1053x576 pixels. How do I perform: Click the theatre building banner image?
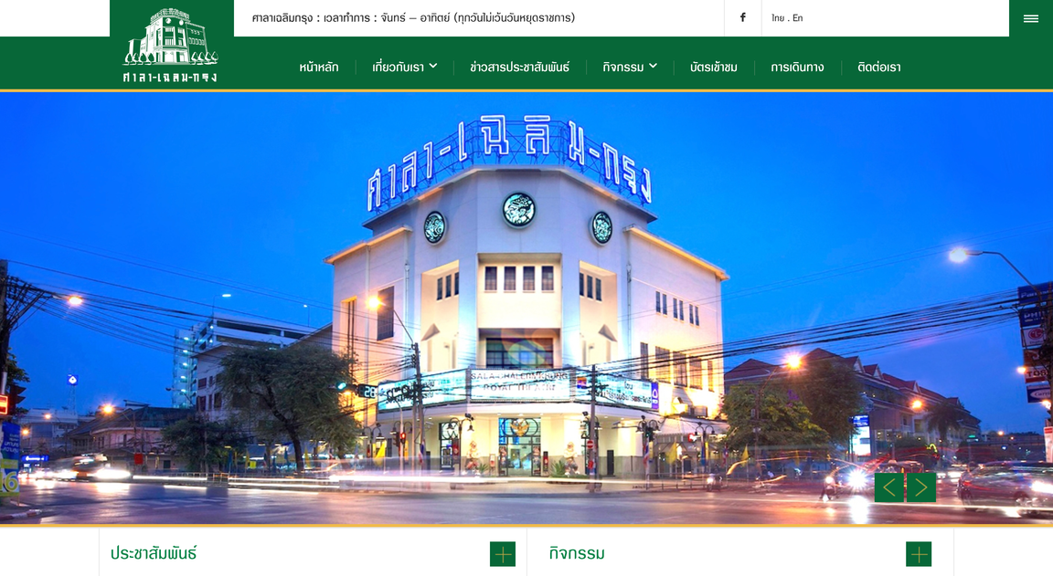coord(526,310)
